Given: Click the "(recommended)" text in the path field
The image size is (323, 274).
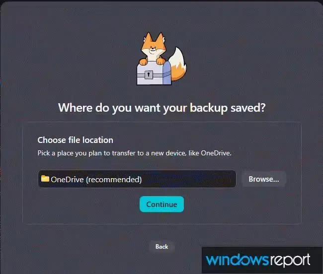Looking at the screenshot, I should coord(114,180).
